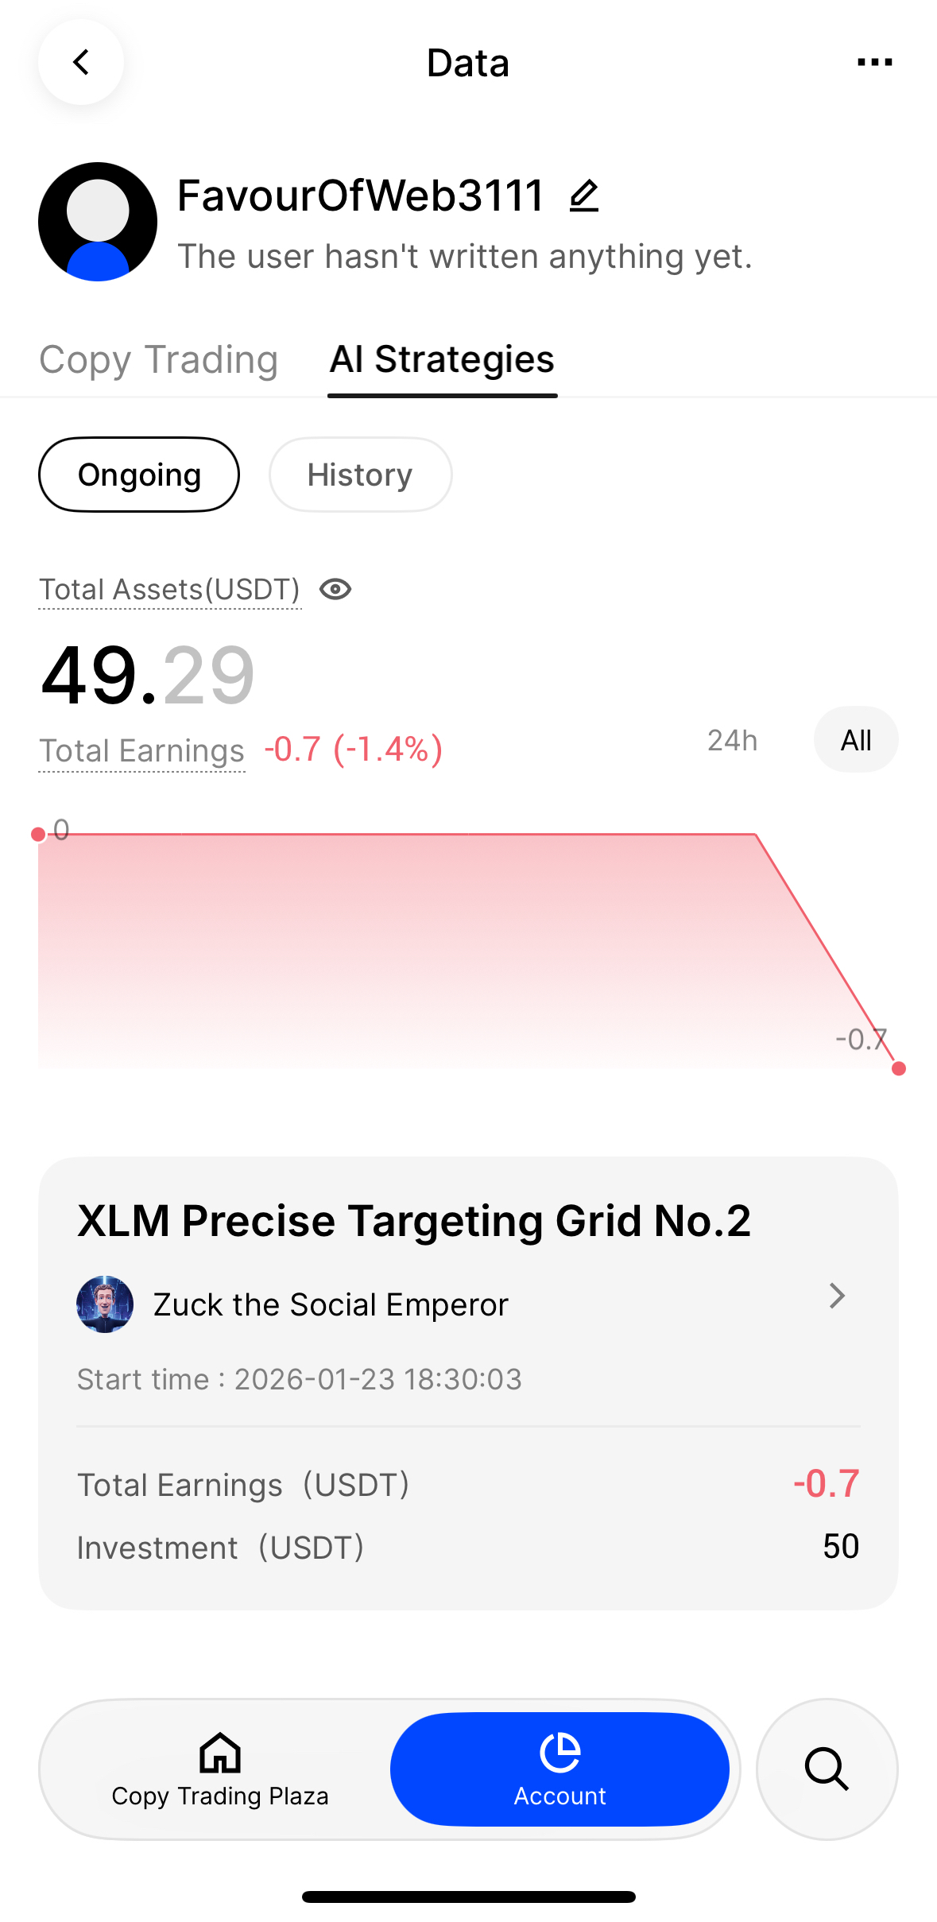Screen dimensions: 937x1922
Task: Open the three-dot more options menu
Action: 874,62
